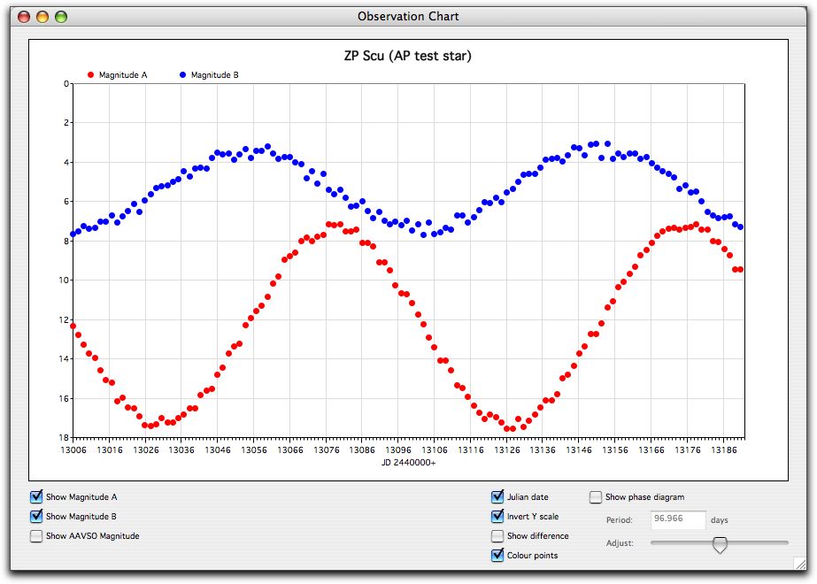This screenshot has width=817, height=584.
Task: Click the window resize grip in the corner
Action: (x=799, y=563)
